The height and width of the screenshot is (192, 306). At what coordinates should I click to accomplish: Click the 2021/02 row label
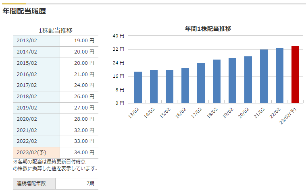[27, 130]
